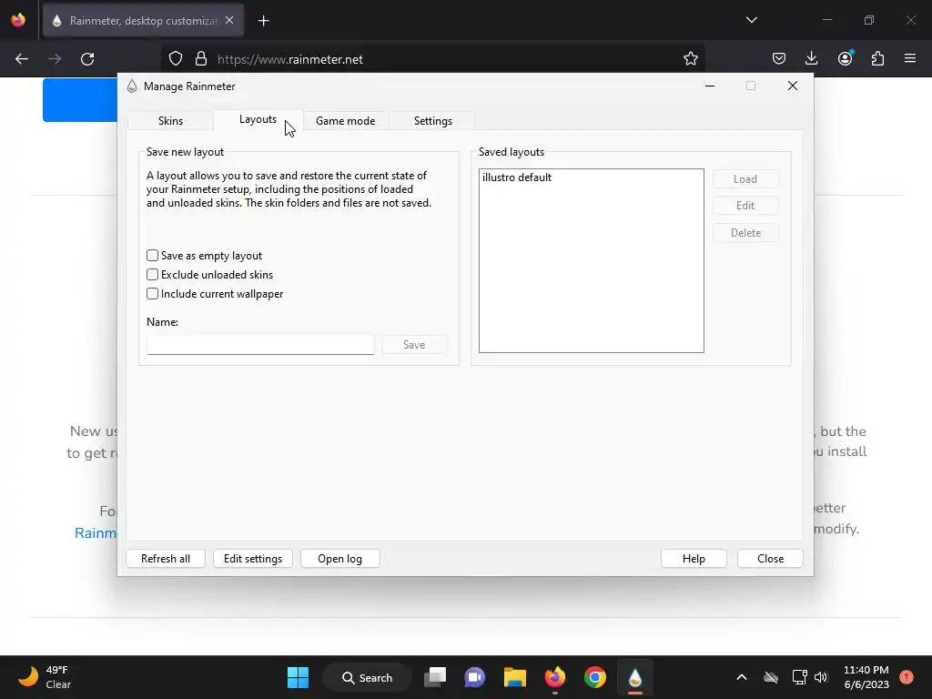Open the Firefox account menu

pos(845,59)
